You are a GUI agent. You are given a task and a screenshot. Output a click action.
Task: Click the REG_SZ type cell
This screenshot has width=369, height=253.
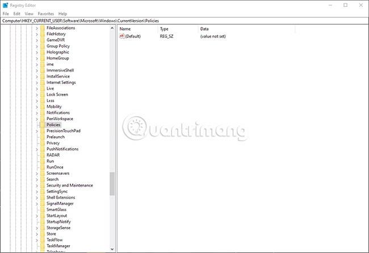pos(166,36)
